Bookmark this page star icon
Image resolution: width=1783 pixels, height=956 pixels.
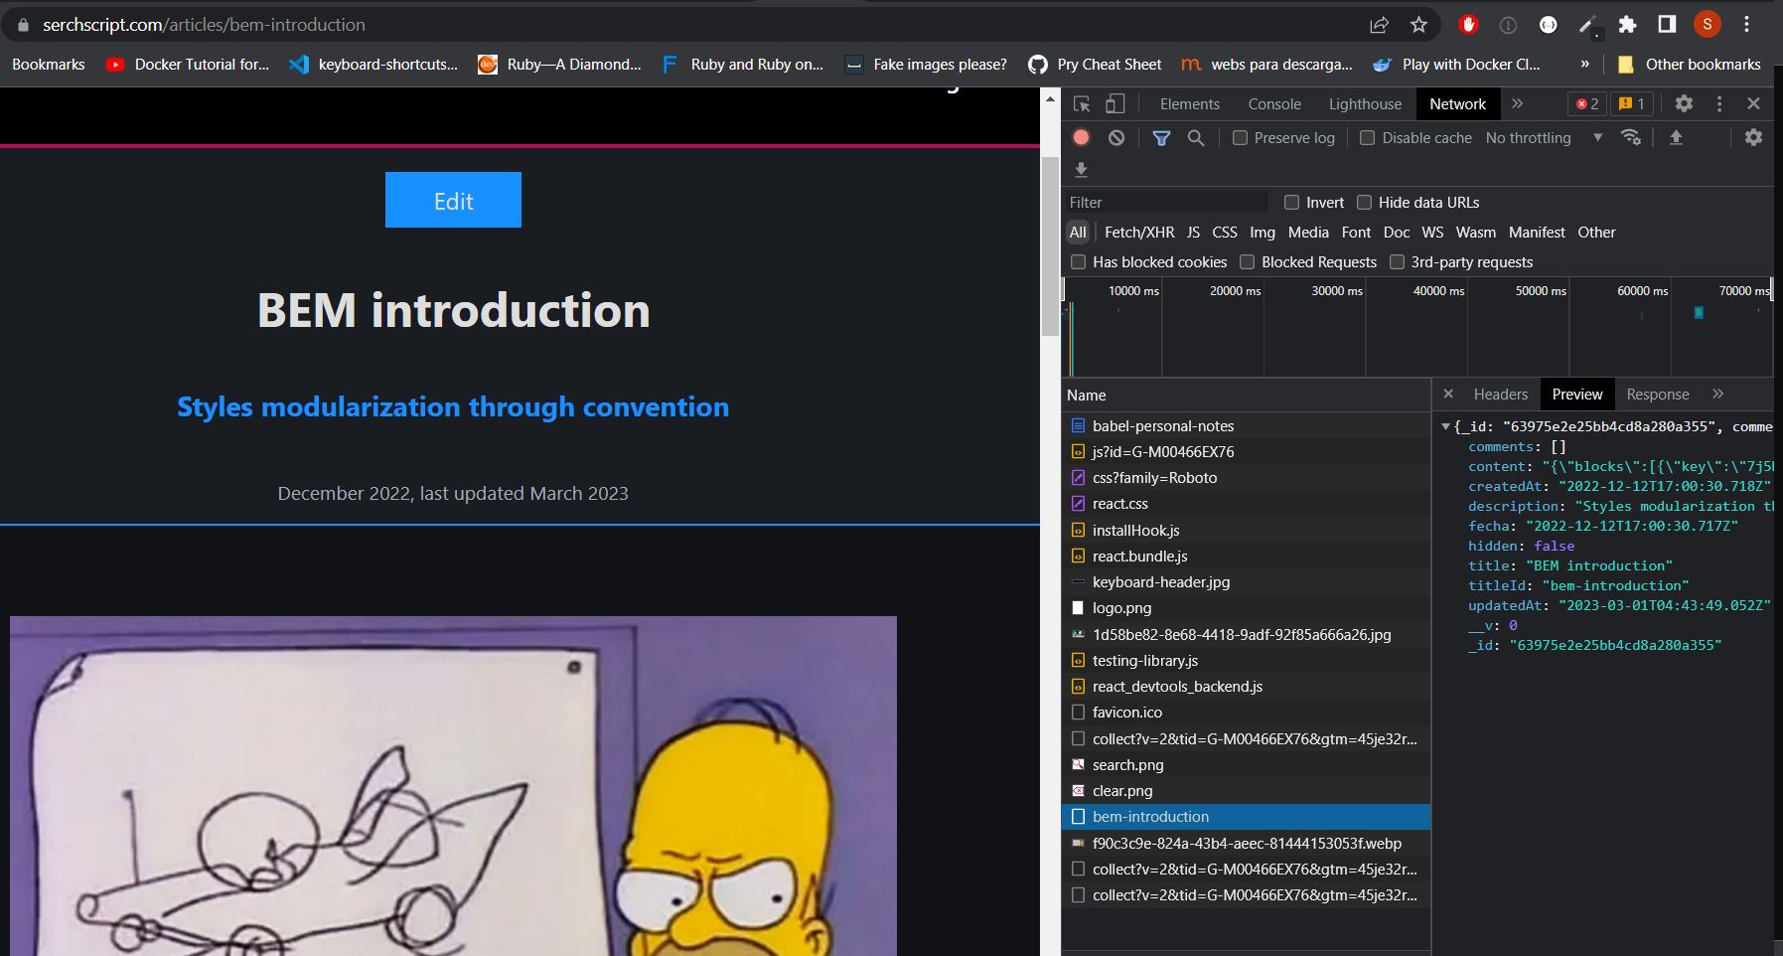pyautogui.click(x=1418, y=25)
